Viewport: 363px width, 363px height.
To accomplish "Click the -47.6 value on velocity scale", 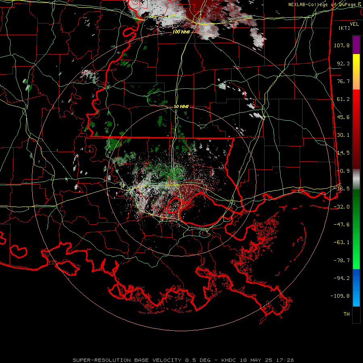I will 342,225.
